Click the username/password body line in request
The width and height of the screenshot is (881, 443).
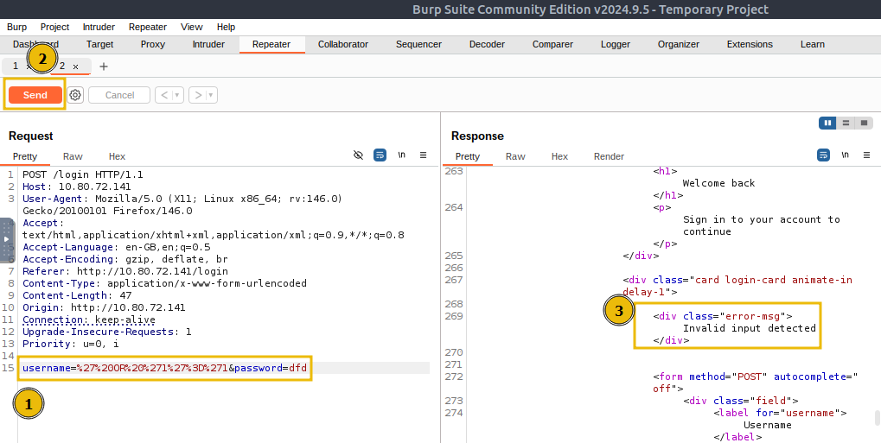coord(164,369)
